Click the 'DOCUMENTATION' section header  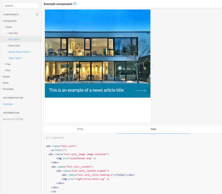[13, 98]
